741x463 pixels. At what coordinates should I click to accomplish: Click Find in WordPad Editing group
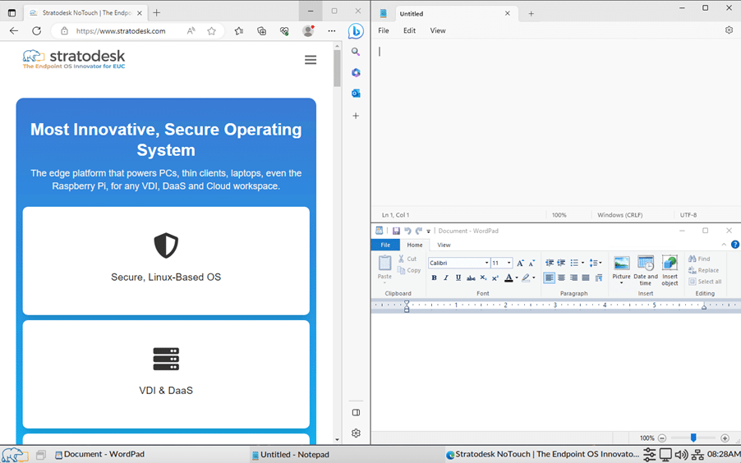click(699, 259)
